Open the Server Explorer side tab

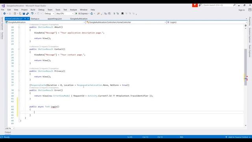[2, 23]
